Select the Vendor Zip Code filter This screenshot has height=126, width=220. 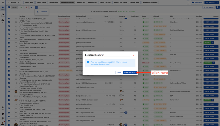105,2
